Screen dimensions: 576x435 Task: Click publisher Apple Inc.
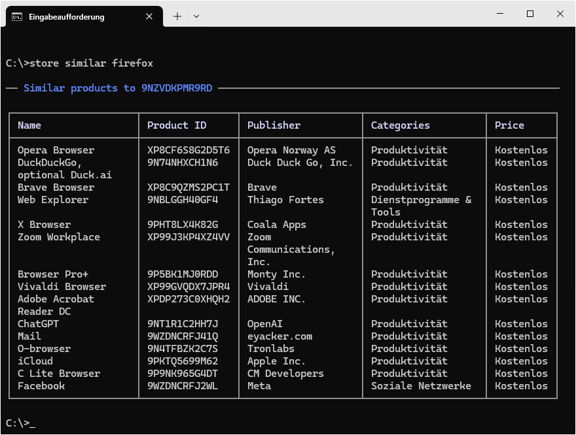tap(276, 362)
